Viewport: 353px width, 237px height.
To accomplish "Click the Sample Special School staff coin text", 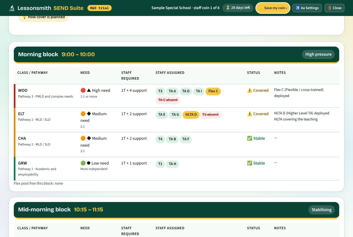I will [185, 8].
